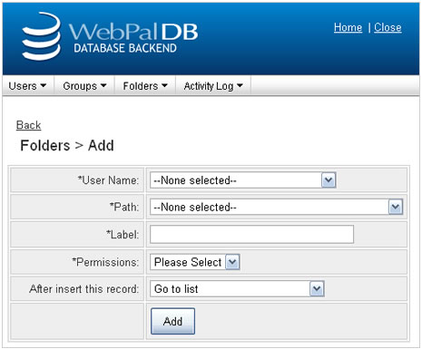Expand the User Name dropdown
422x349 pixels.
[329, 180]
